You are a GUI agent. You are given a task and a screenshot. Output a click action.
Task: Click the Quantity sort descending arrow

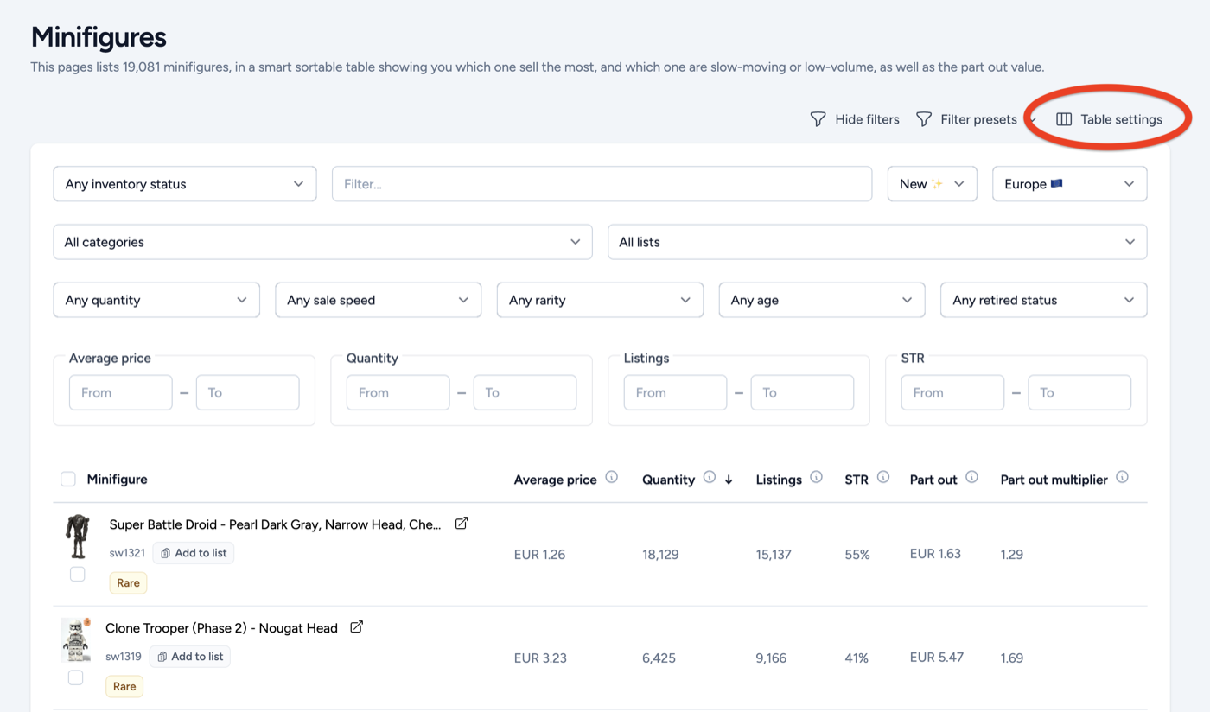[729, 480]
